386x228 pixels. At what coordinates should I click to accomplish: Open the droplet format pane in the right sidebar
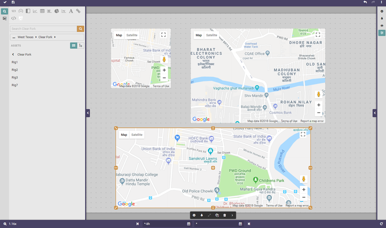pos(382,19)
